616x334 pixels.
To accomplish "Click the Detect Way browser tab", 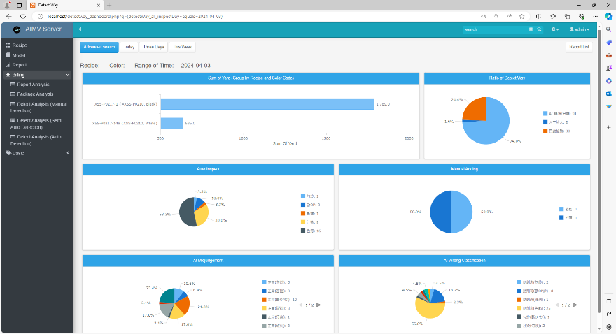I will 64,5.
